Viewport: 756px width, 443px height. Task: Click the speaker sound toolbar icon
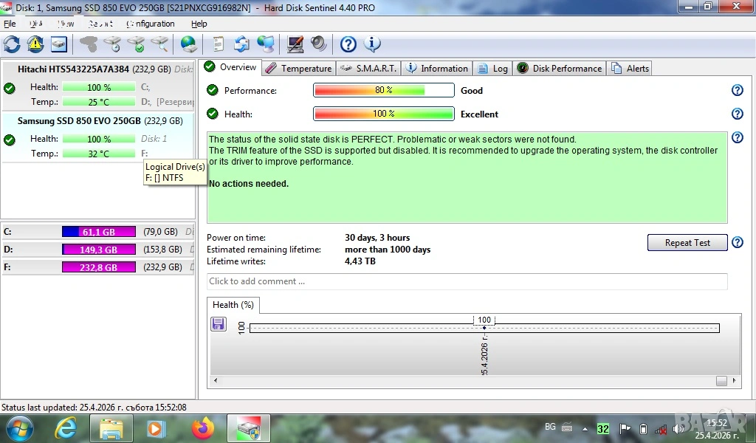(319, 44)
